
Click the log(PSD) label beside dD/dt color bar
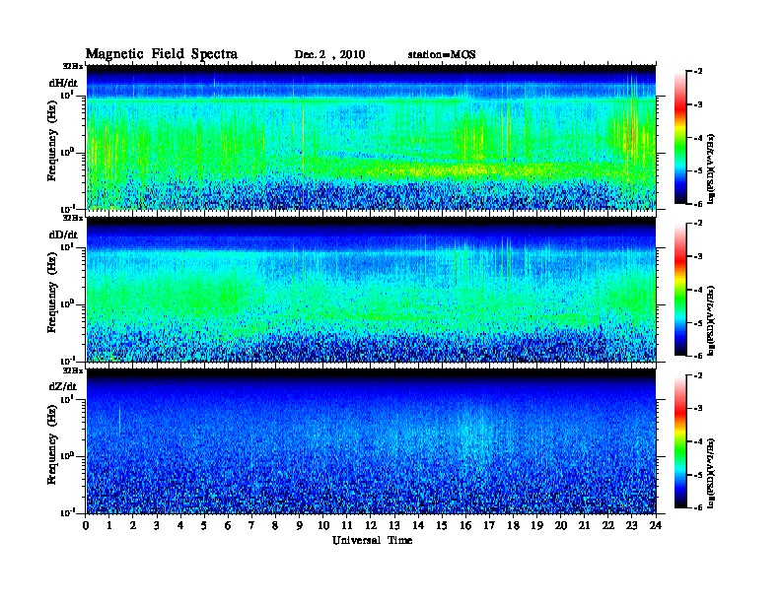coord(711,321)
